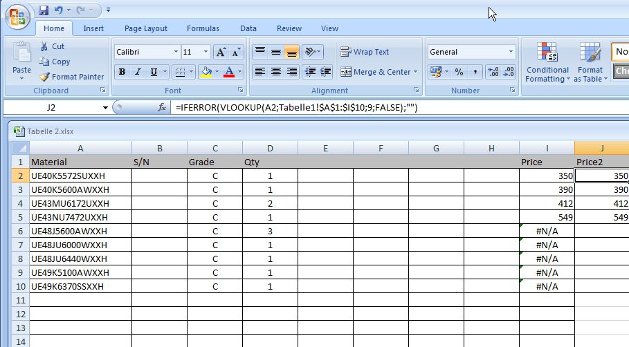Open Merge & Center dropdown arrow
Viewport: 629px width, 347px height.
point(416,72)
